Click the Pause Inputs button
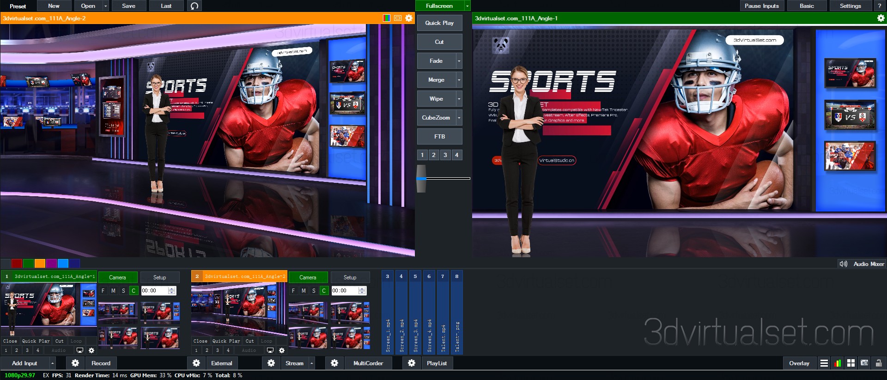This screenshot has height=380, width=887. point(762,6)
